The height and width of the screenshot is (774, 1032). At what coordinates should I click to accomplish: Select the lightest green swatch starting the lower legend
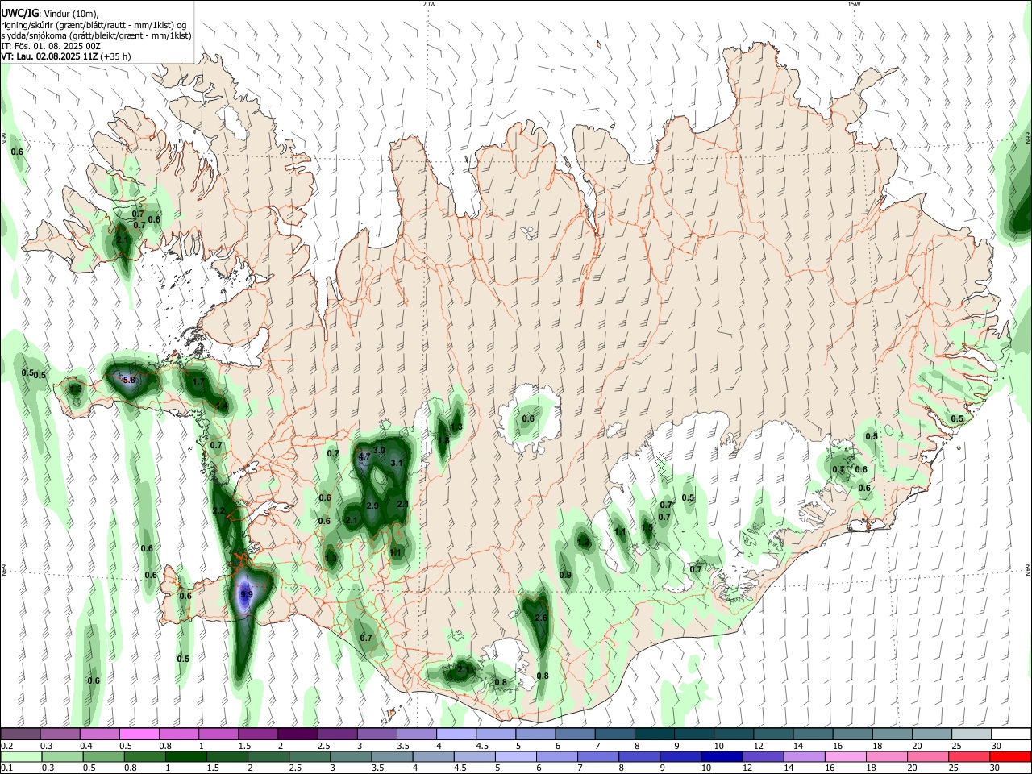(21, 756)
